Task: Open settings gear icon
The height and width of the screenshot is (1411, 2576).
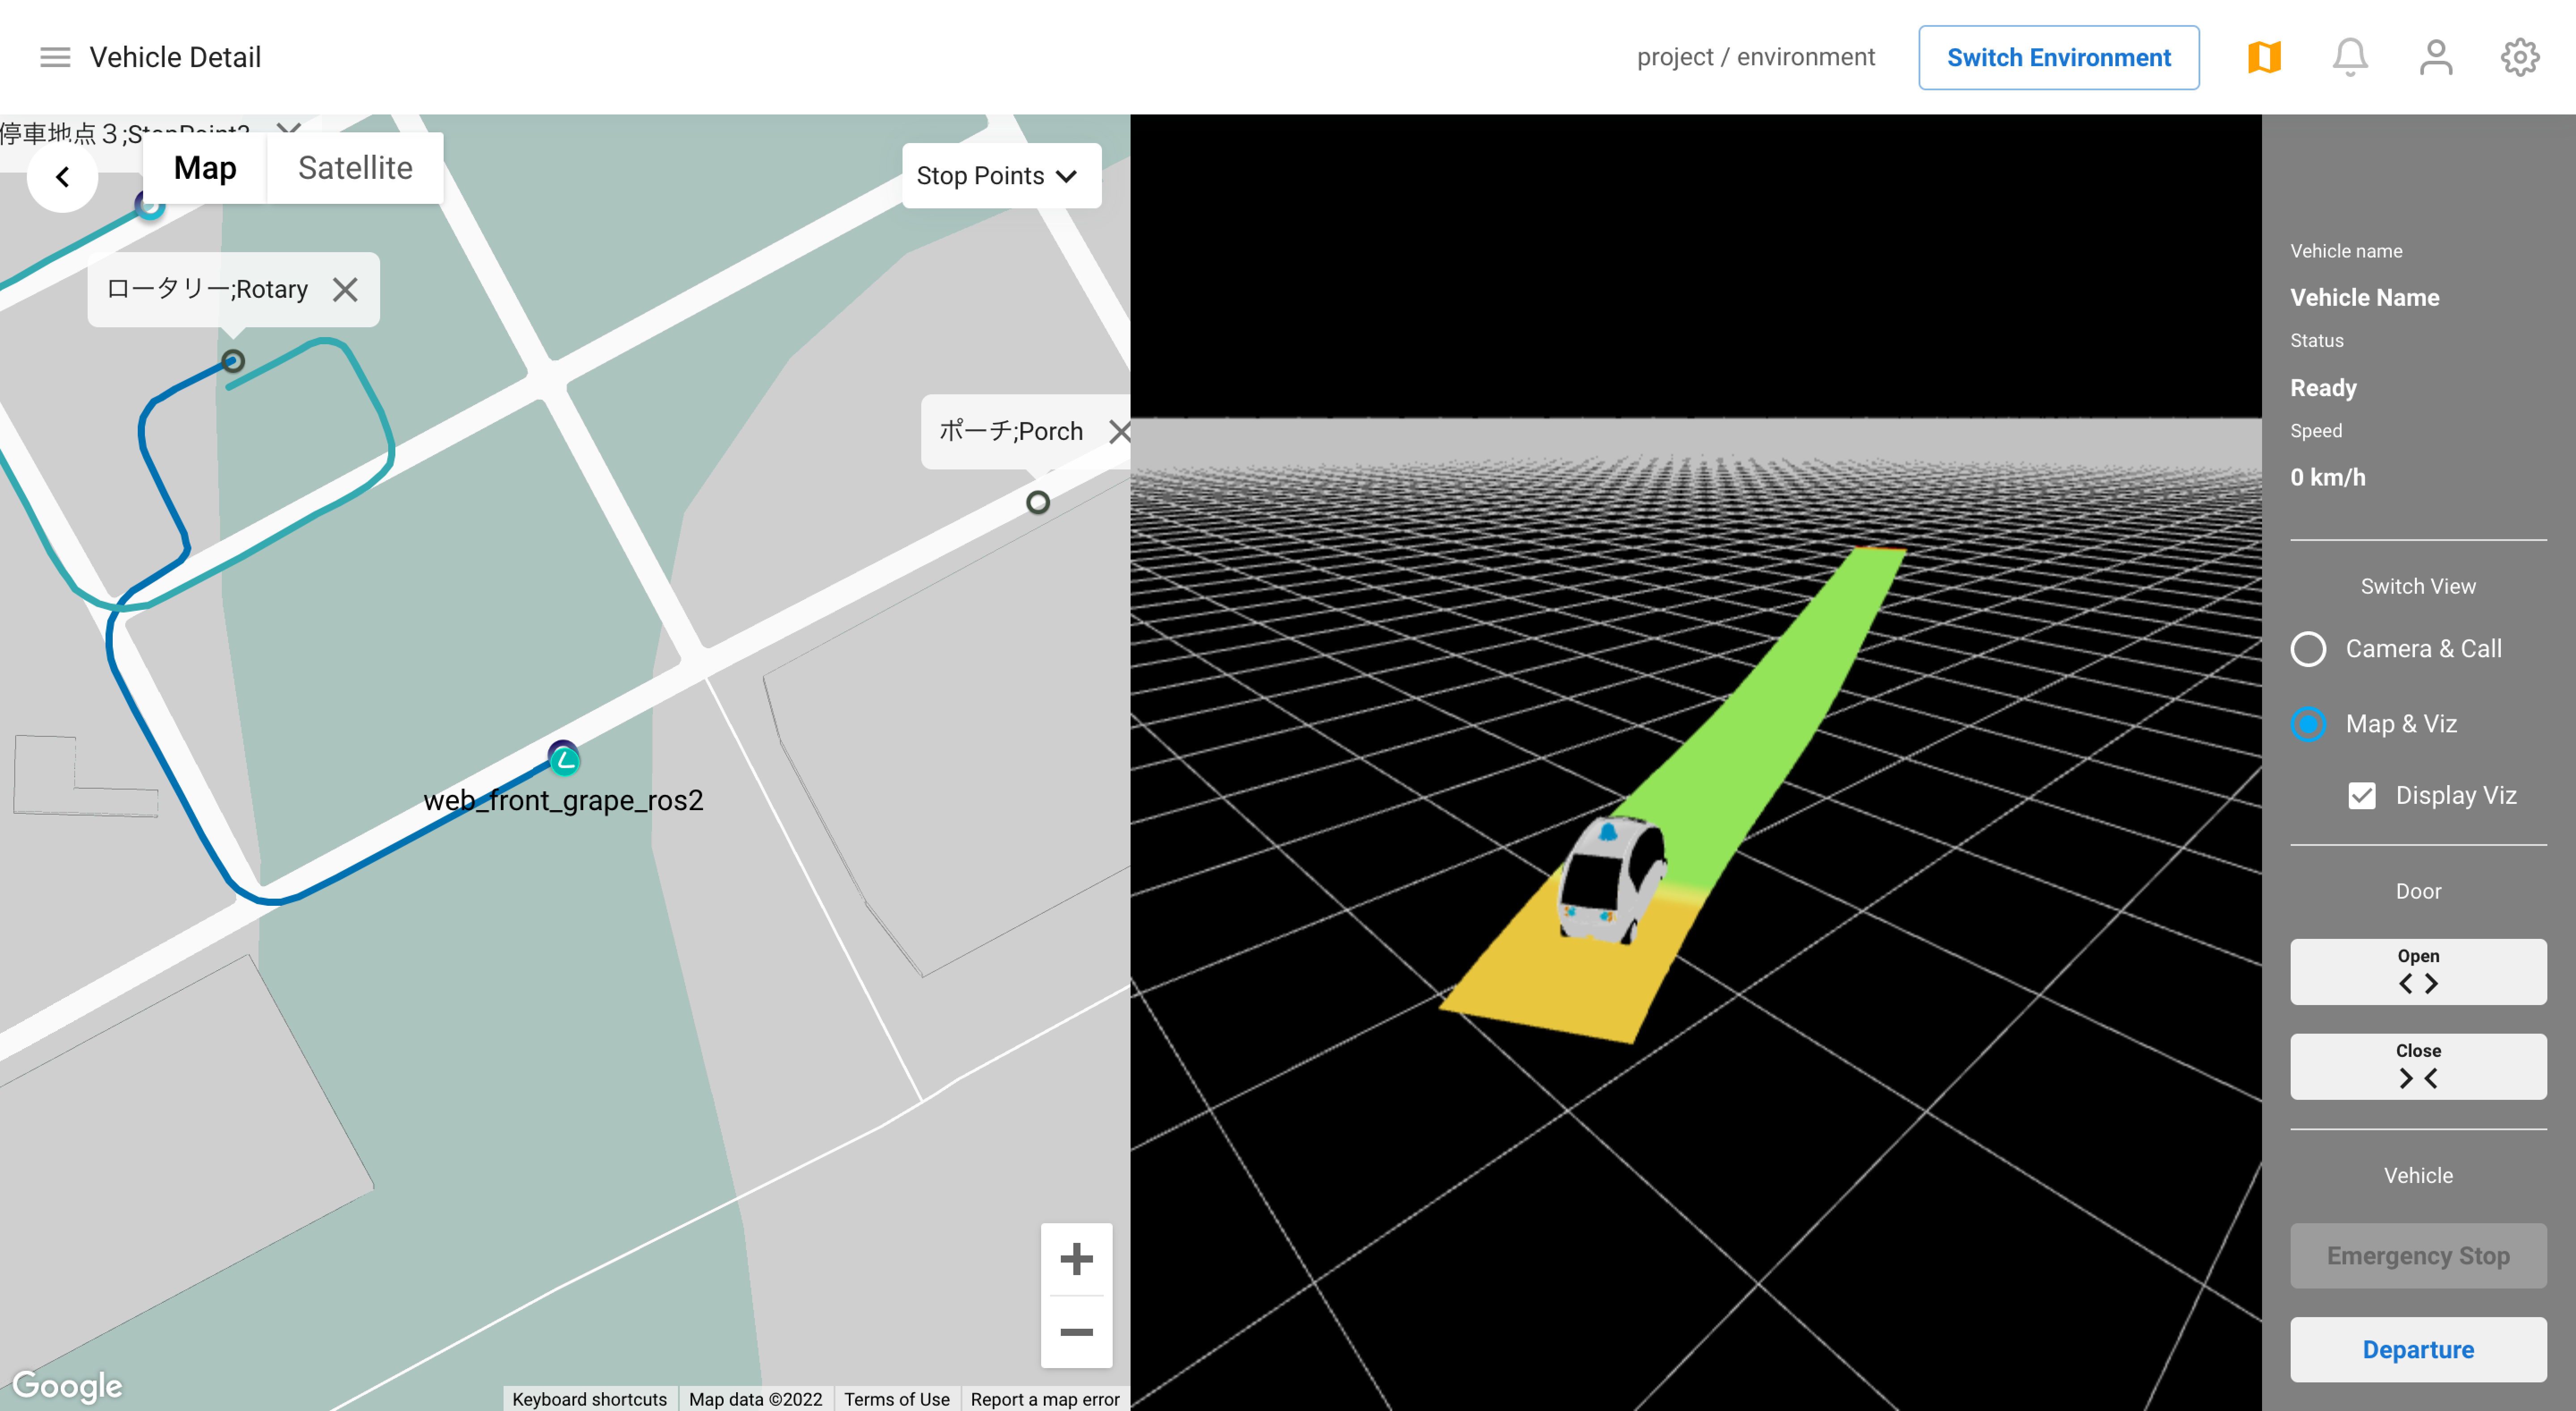Action: 2519,57
